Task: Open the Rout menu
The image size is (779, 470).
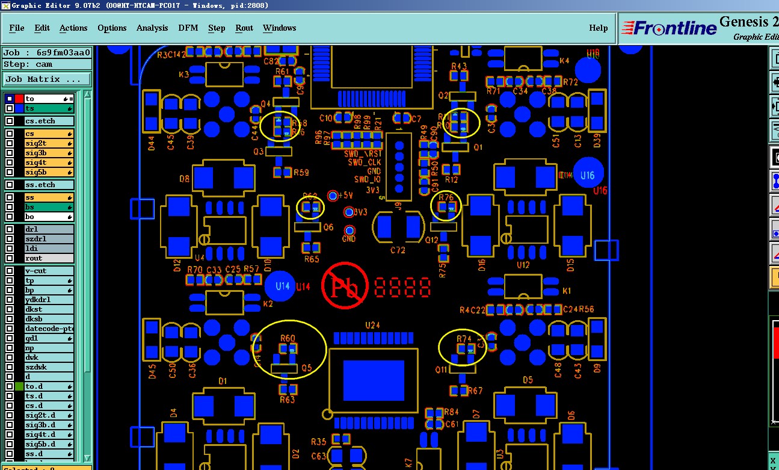Action: click(x=244, y=28)
